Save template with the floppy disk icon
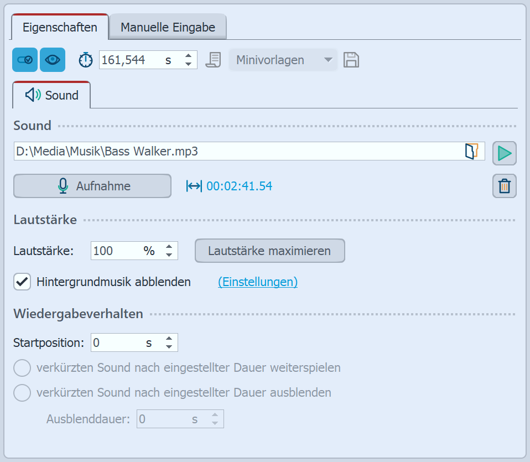 (351, 60)
